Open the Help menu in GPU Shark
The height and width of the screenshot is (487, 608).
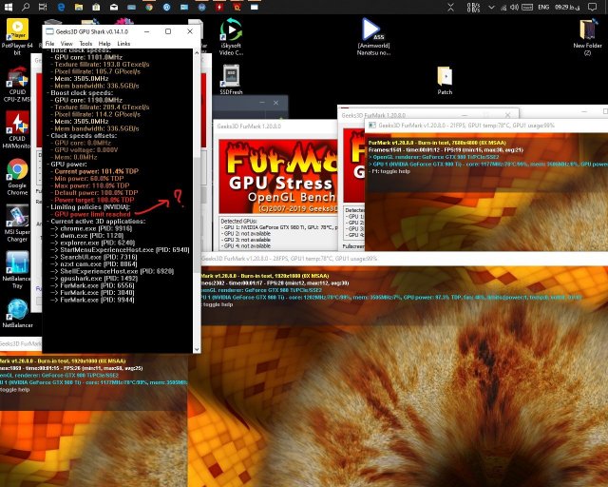point(104,44)
